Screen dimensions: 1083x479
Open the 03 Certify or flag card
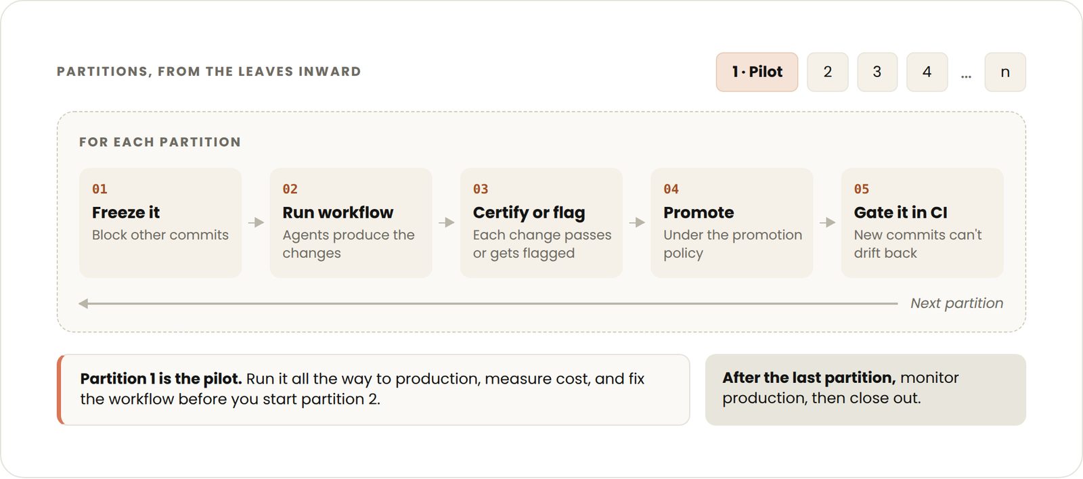tap(541, 223)
